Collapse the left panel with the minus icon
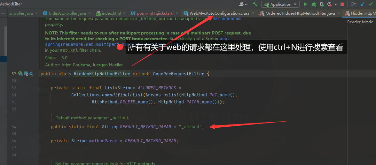Image resolution: width=376 pixels, height=165 pixels. (x=3, y=13)
